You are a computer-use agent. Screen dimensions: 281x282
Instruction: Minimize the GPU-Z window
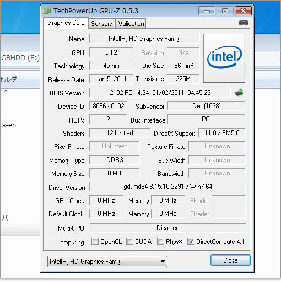click(x=207, y=11)
